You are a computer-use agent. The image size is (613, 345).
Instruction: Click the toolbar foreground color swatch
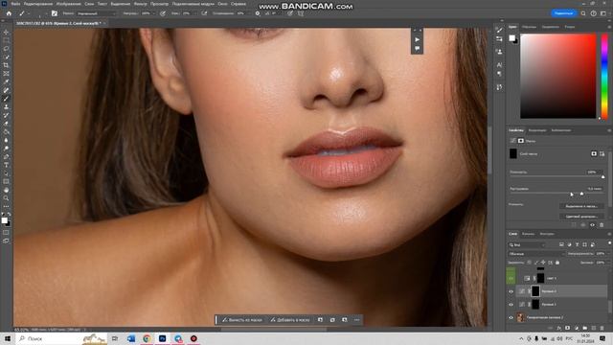4,220
